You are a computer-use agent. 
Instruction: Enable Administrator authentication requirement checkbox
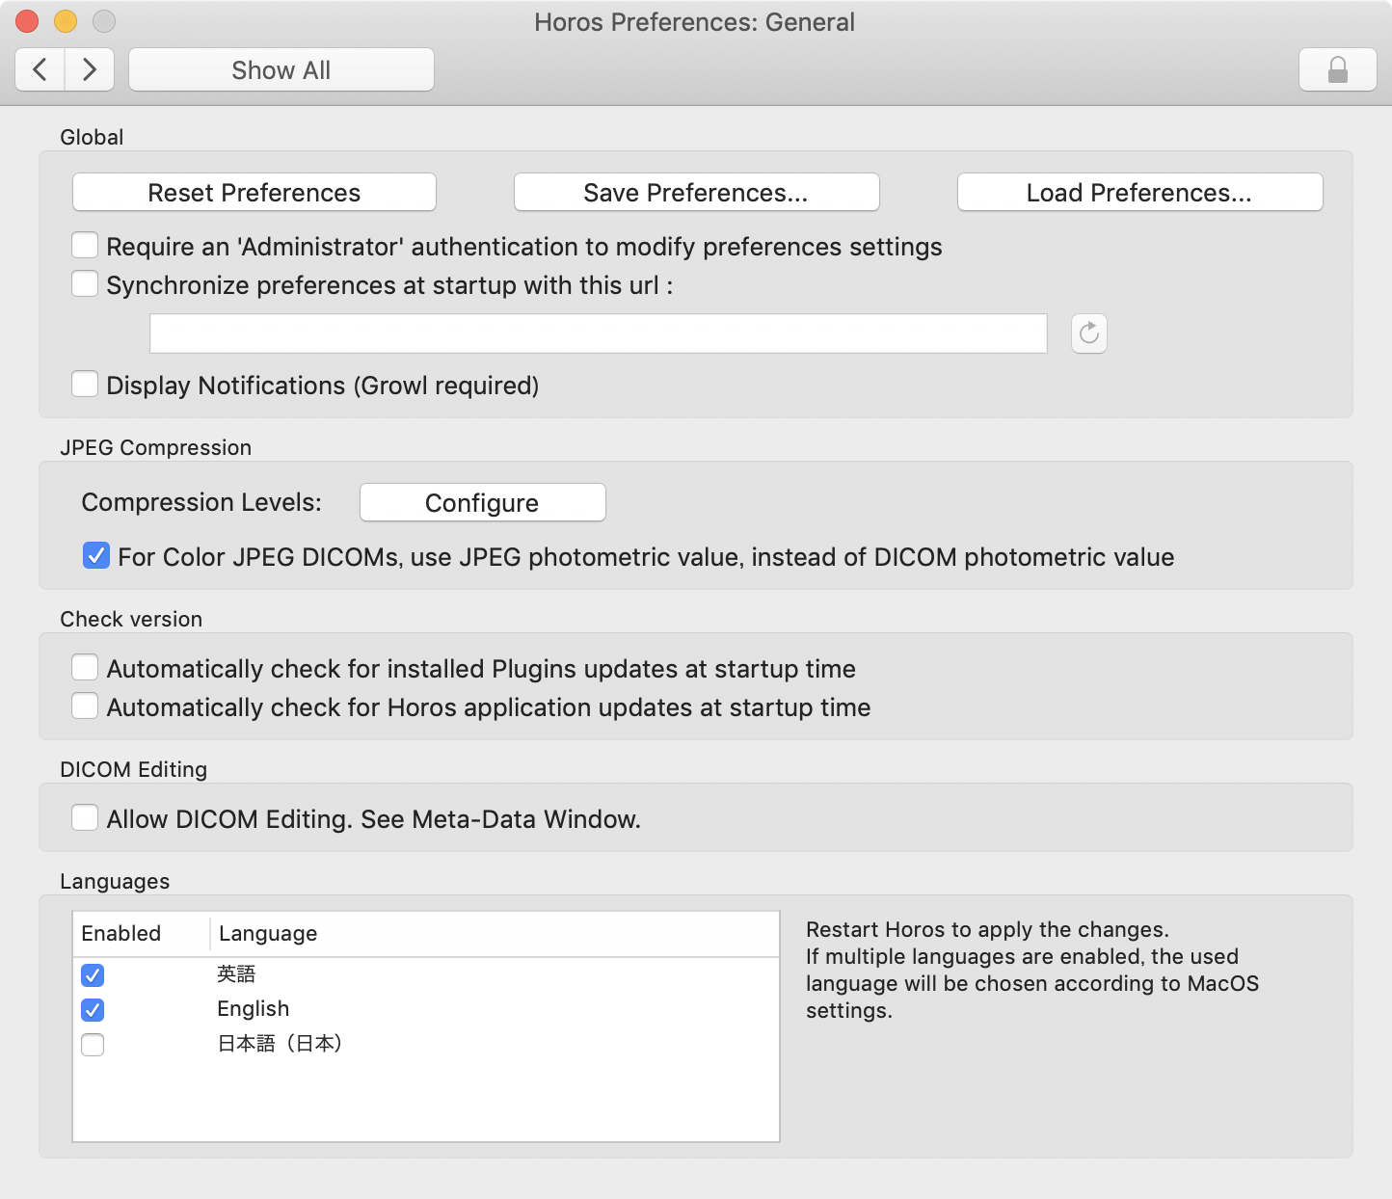click(85, 246)
